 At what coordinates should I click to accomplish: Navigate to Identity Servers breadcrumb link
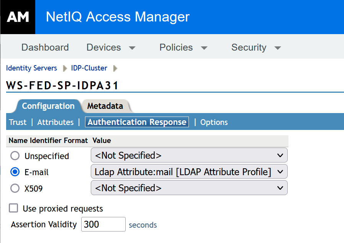tap(31, 68)
